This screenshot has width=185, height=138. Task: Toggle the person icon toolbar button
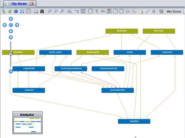pyautogui.click(x=109, y=11)
